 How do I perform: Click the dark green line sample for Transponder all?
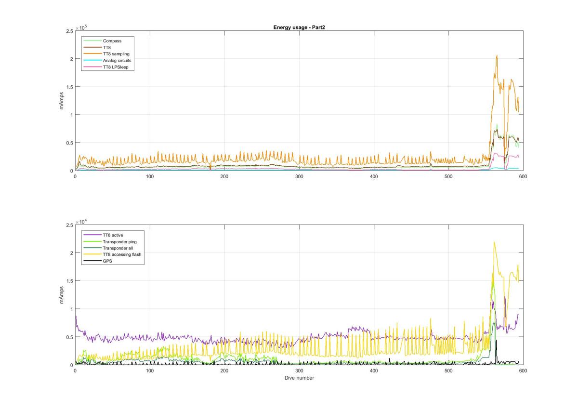[x=92, y=248]
